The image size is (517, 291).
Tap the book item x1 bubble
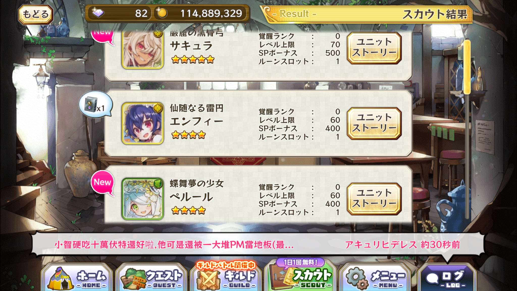click(x=96, y=105)
